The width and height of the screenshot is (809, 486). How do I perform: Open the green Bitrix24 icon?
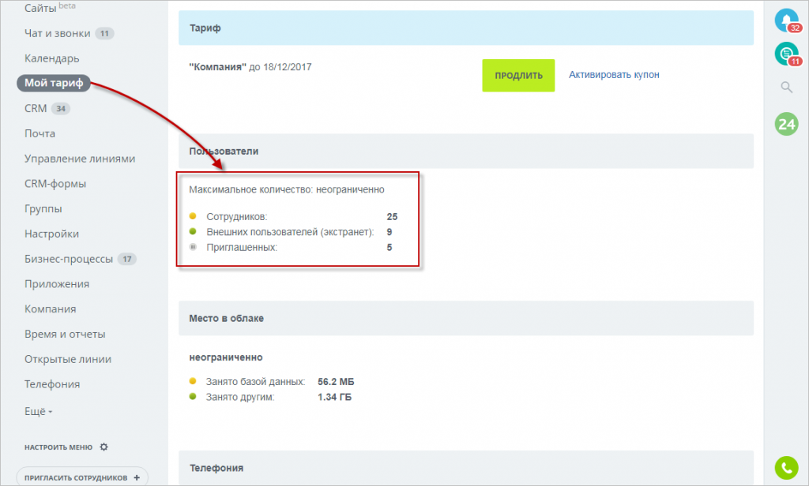point(786,124)
